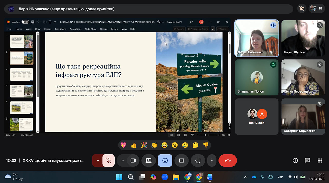Toggle the camera on or off
Screen dimensions: 329x183
click(133, 161)
